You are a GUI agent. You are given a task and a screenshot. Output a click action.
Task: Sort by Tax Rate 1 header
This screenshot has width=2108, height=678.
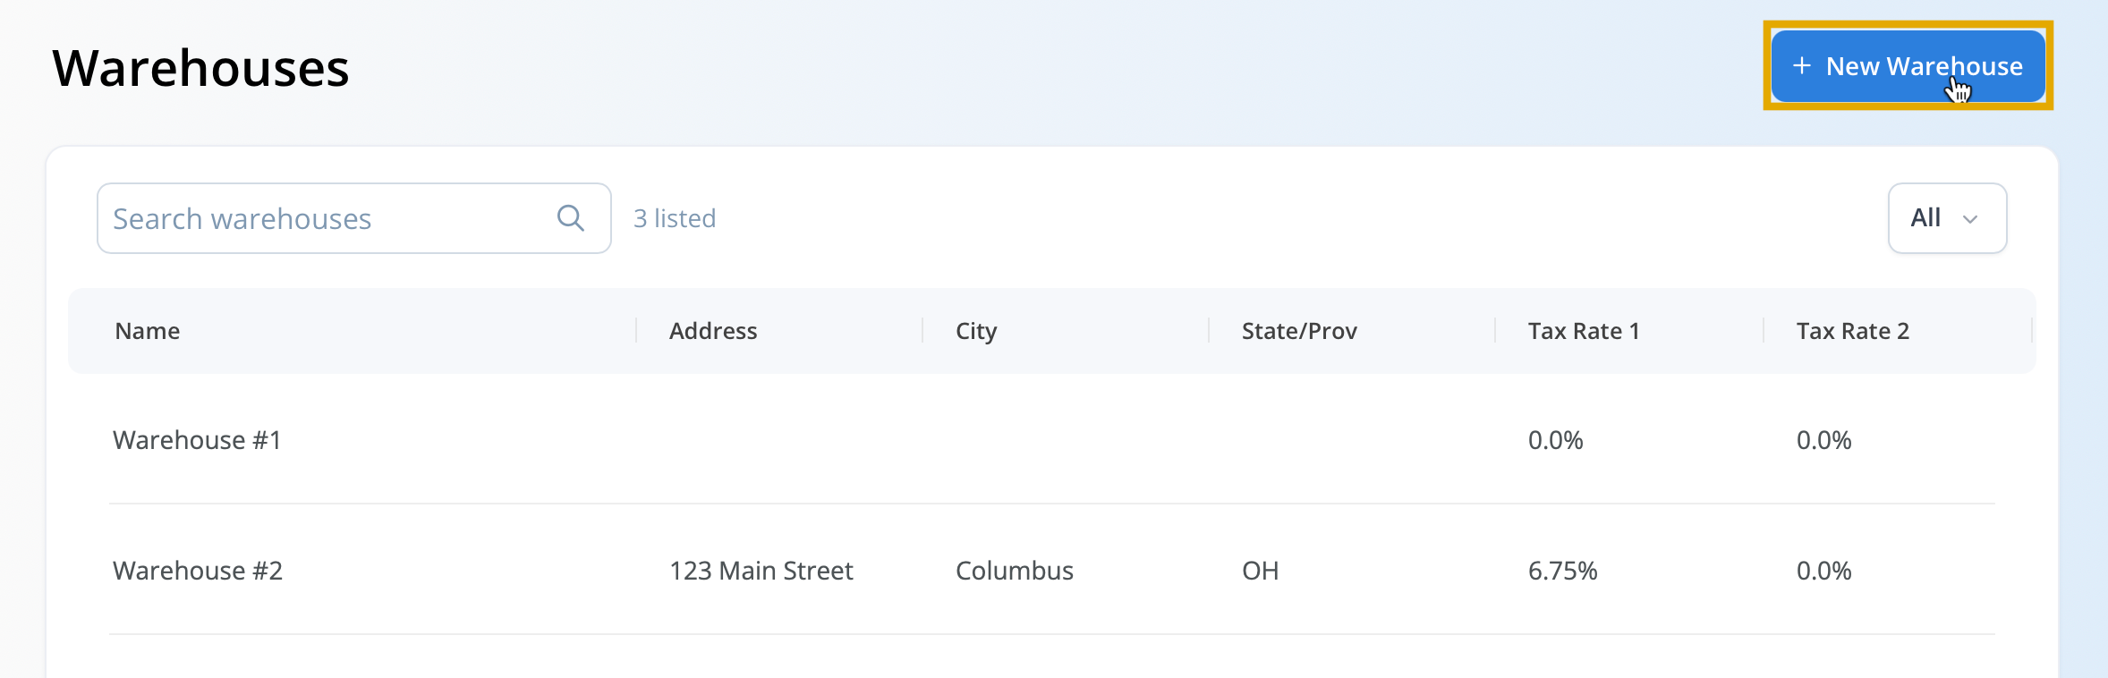[1584, 331]
